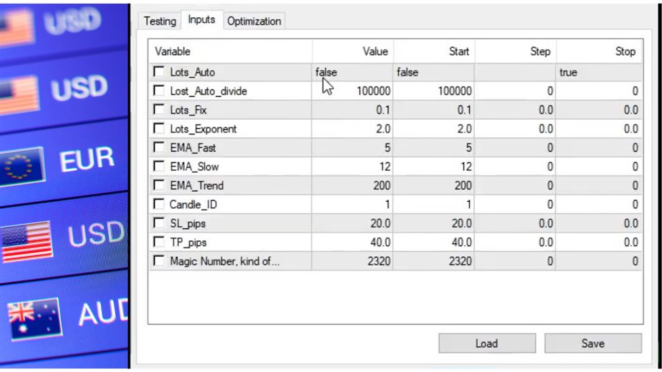662x372 pixels.
Task: Tick the Magic Number checkbox
Action: [x=159, y=261]
